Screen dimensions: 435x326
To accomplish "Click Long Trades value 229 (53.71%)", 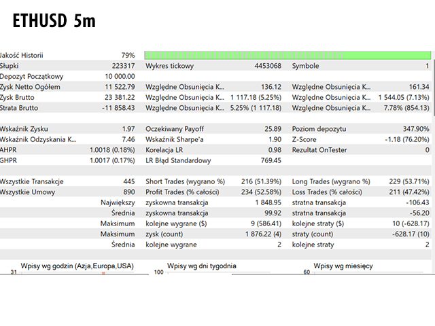I will tap(409, 182).
